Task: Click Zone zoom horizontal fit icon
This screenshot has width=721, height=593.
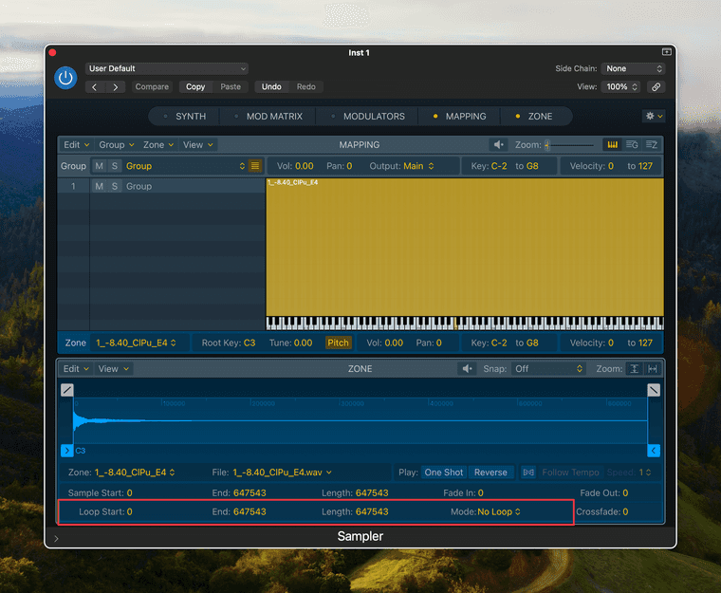Action: click(652, 369)
